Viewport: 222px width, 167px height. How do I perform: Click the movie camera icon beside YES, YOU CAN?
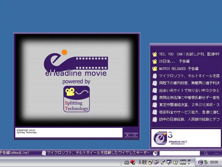click(155, 54)
